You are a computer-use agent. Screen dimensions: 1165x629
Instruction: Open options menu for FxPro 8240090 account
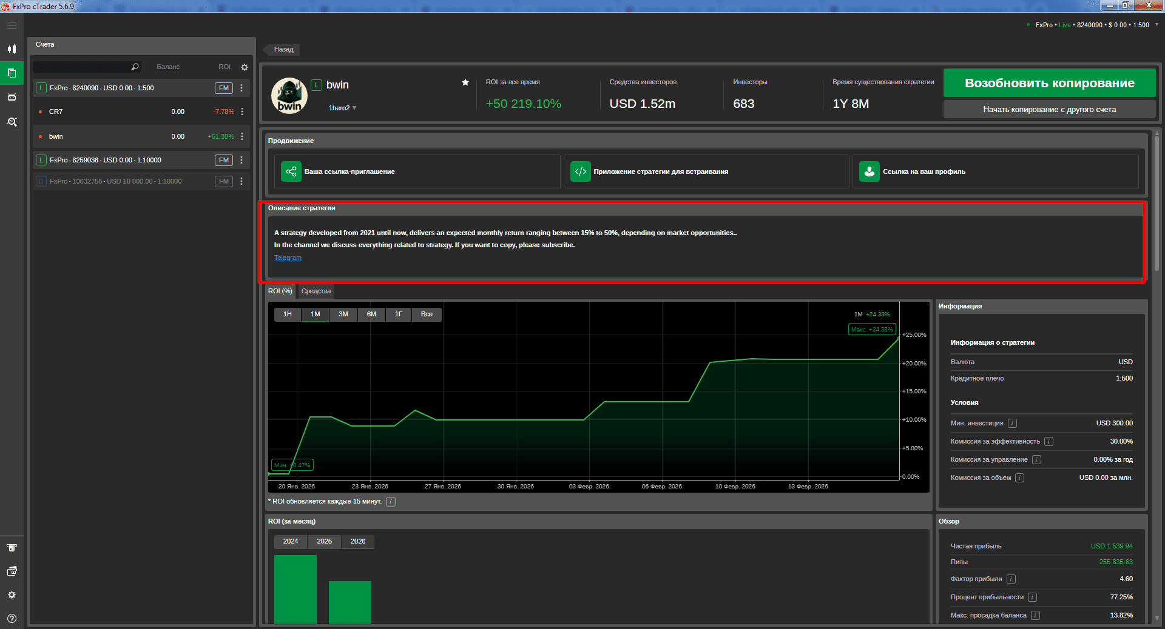(241, 88)
